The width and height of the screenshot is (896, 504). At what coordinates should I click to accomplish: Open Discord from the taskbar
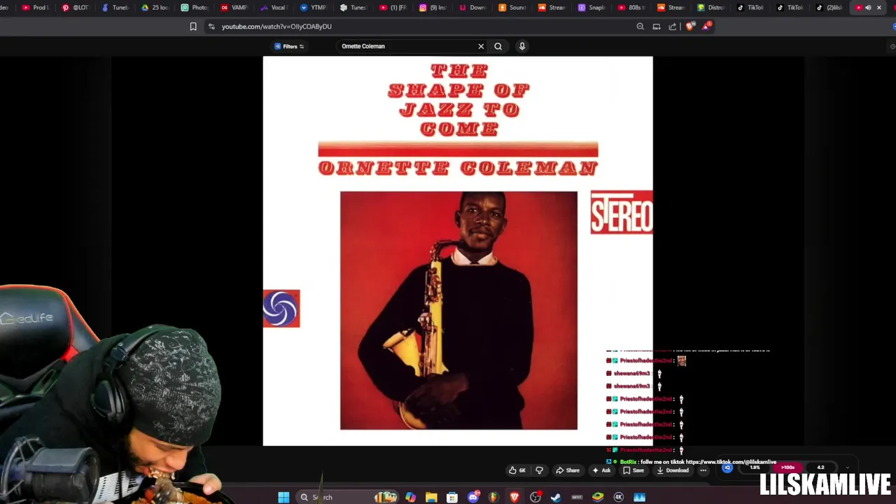click(473, 497)
